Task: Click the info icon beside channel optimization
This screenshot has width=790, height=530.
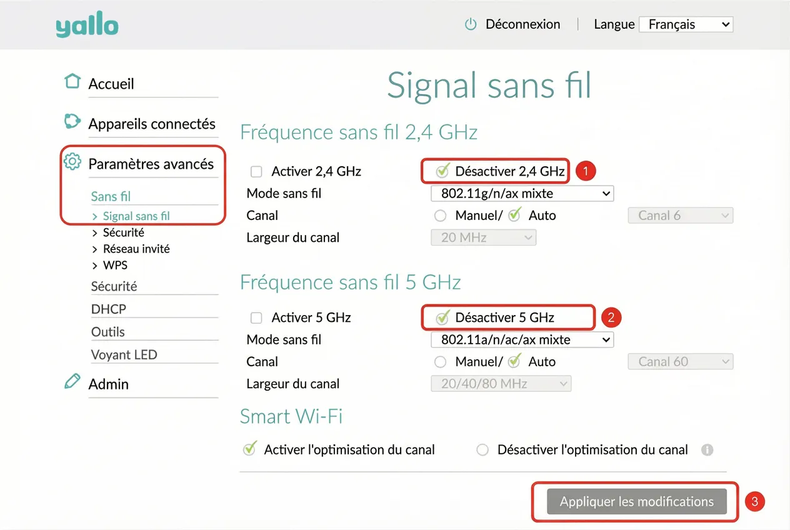Action: point(707,449)
